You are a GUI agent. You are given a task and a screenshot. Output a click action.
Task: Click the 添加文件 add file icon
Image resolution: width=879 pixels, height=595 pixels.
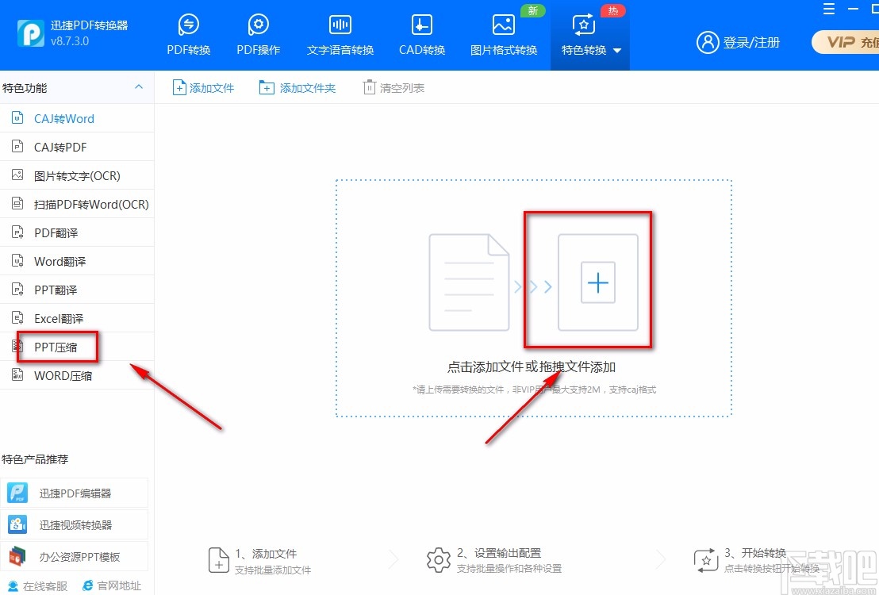(x=203, y=87)
